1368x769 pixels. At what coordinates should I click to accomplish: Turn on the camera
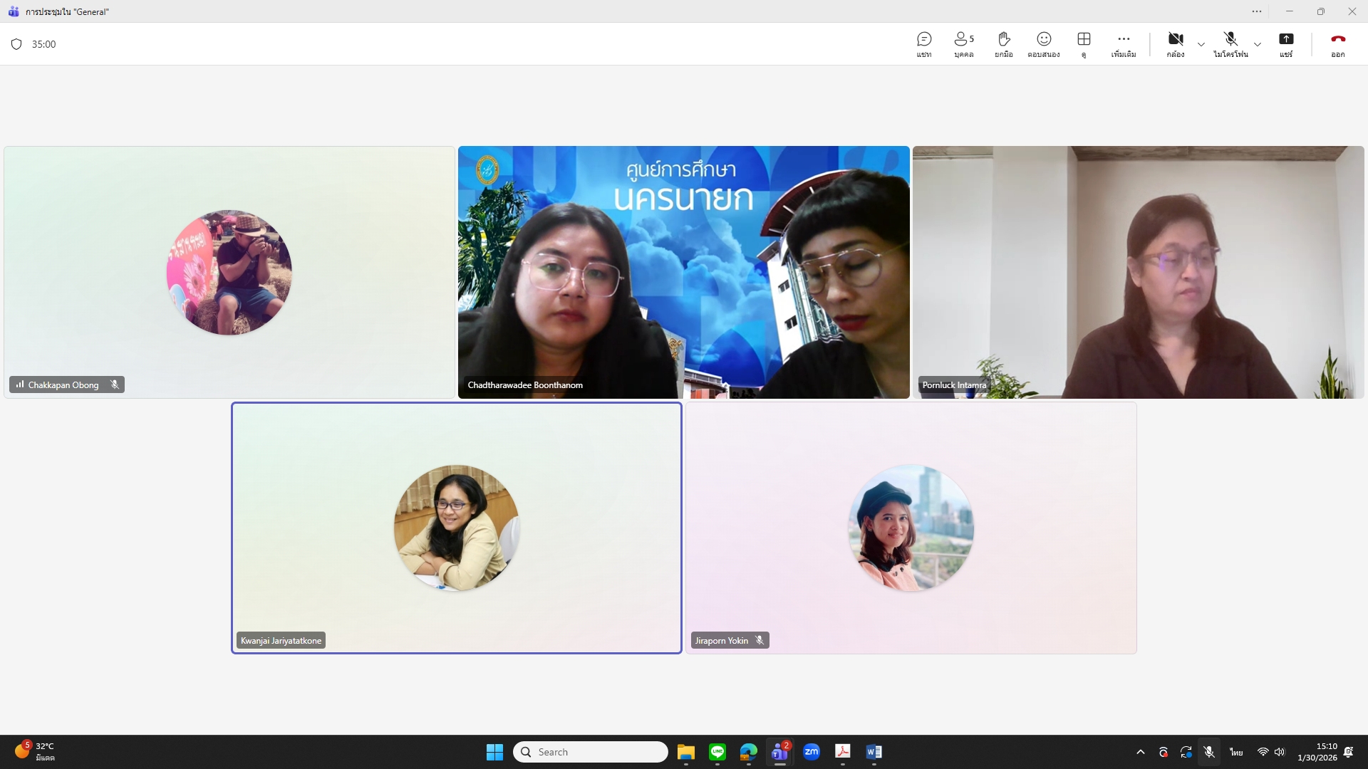(x=1176, y=44)
